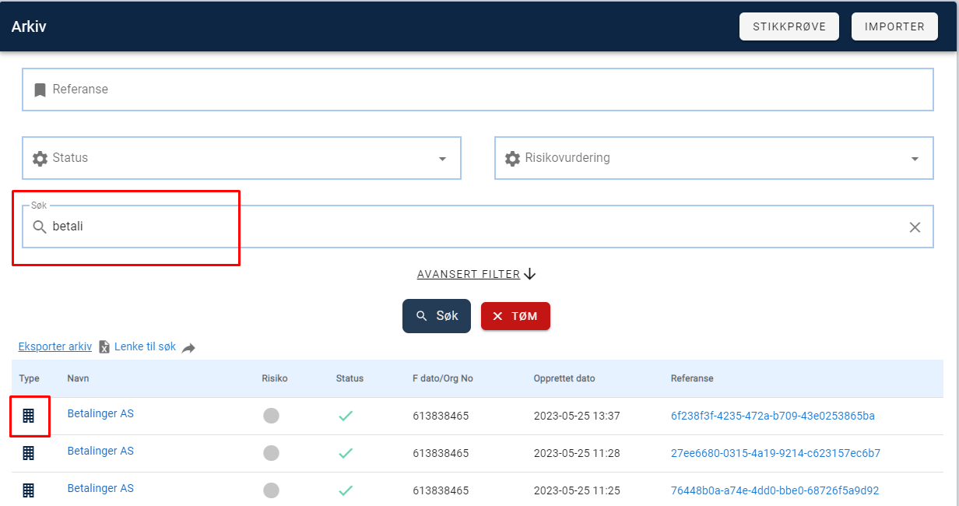The image size is (959, 506).
Task: Open Betalinger AS created at 13:37
Action: tap(100, 413)
